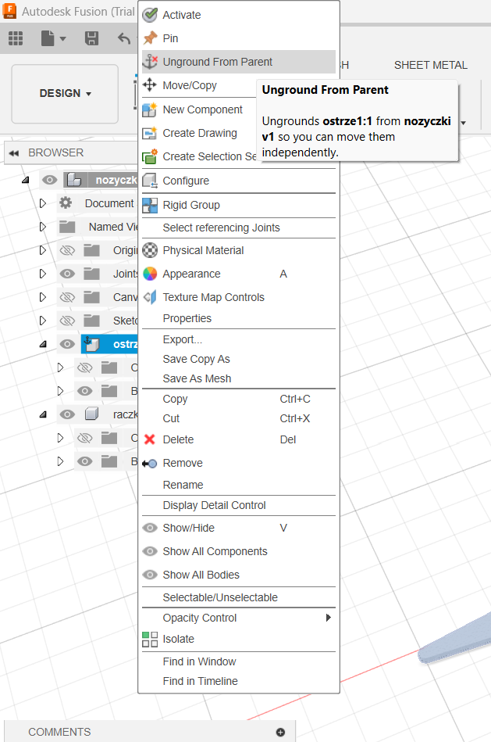Click Find in Timeline

201,681
